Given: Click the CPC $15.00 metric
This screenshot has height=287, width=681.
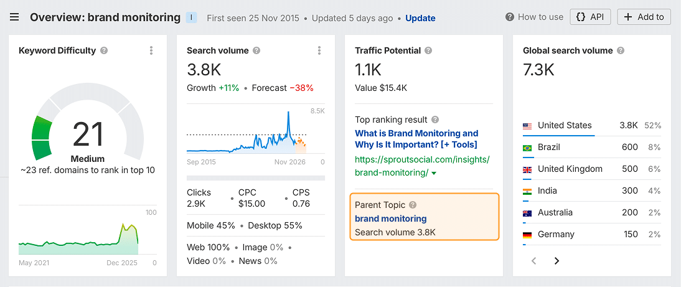Looking at the screenshot, I should (x=251, y=198).
